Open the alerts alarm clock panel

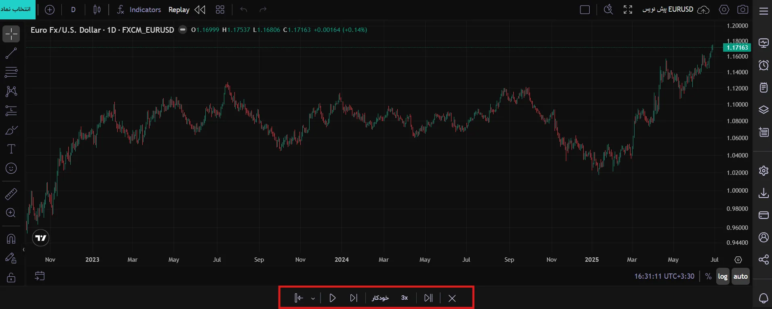pos(764,65)
